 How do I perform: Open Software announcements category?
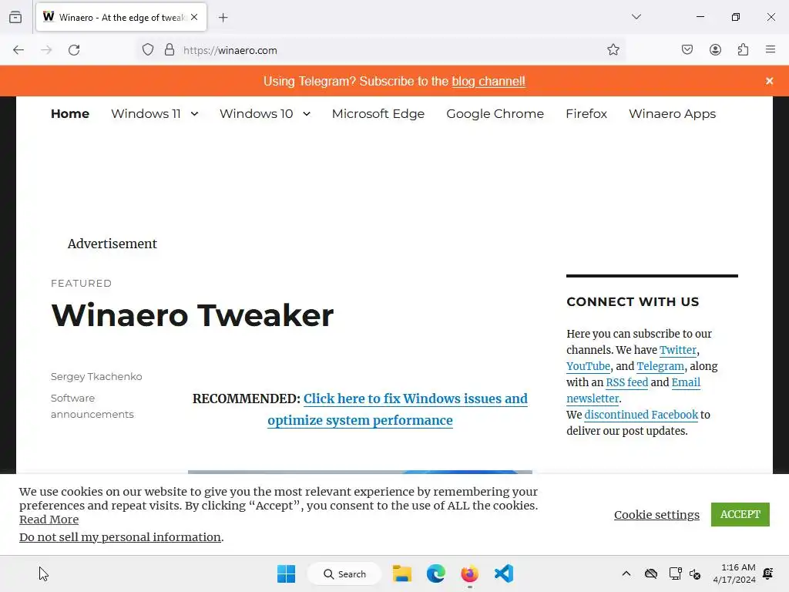(92, 406)
